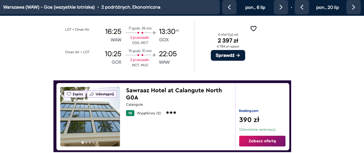Screen dimensions: 364x153
Task: Edit the Warszawa – Goa search summary
Action: pyautogui.click(x=82, y=7)
